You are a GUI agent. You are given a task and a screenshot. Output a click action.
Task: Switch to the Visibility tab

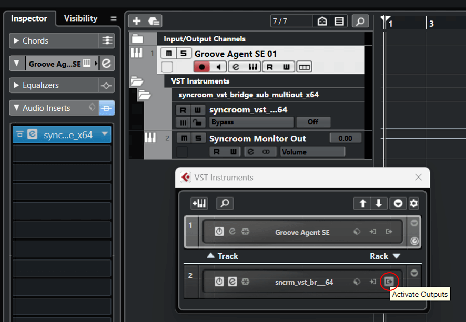(80, 18)
